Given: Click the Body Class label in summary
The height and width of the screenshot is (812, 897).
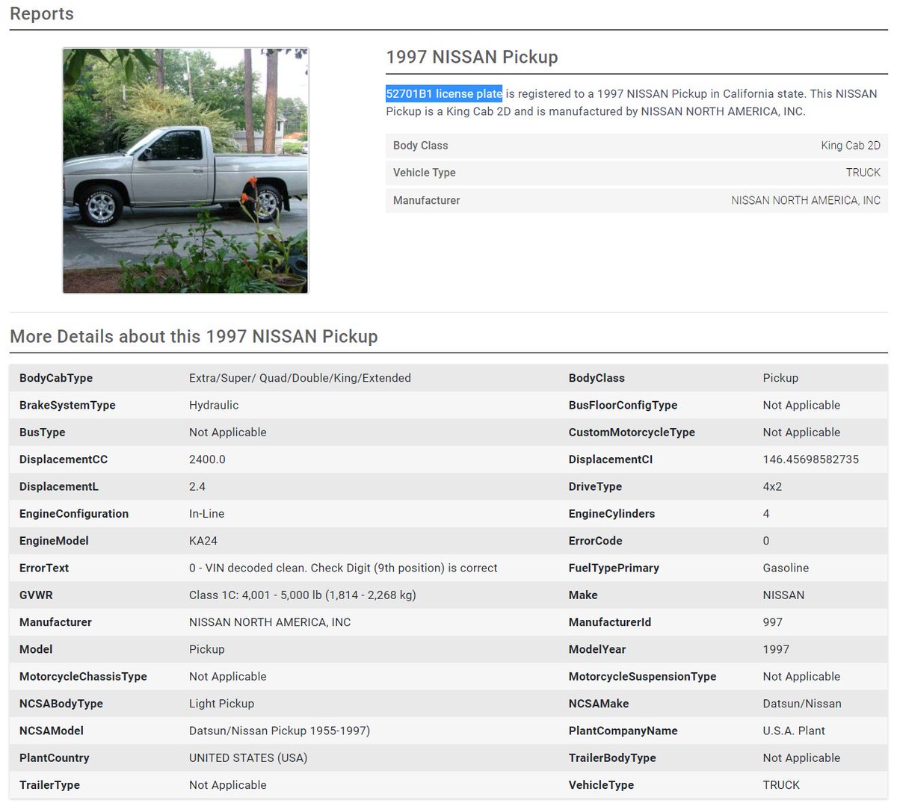Looking at the screenshot, I should point(421,146).
